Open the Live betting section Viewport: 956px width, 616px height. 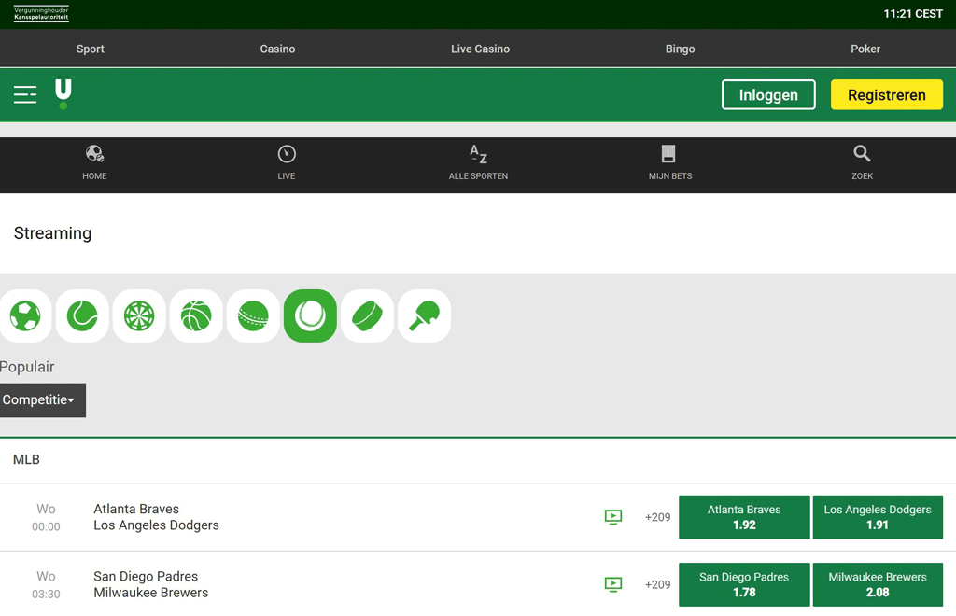287,163
